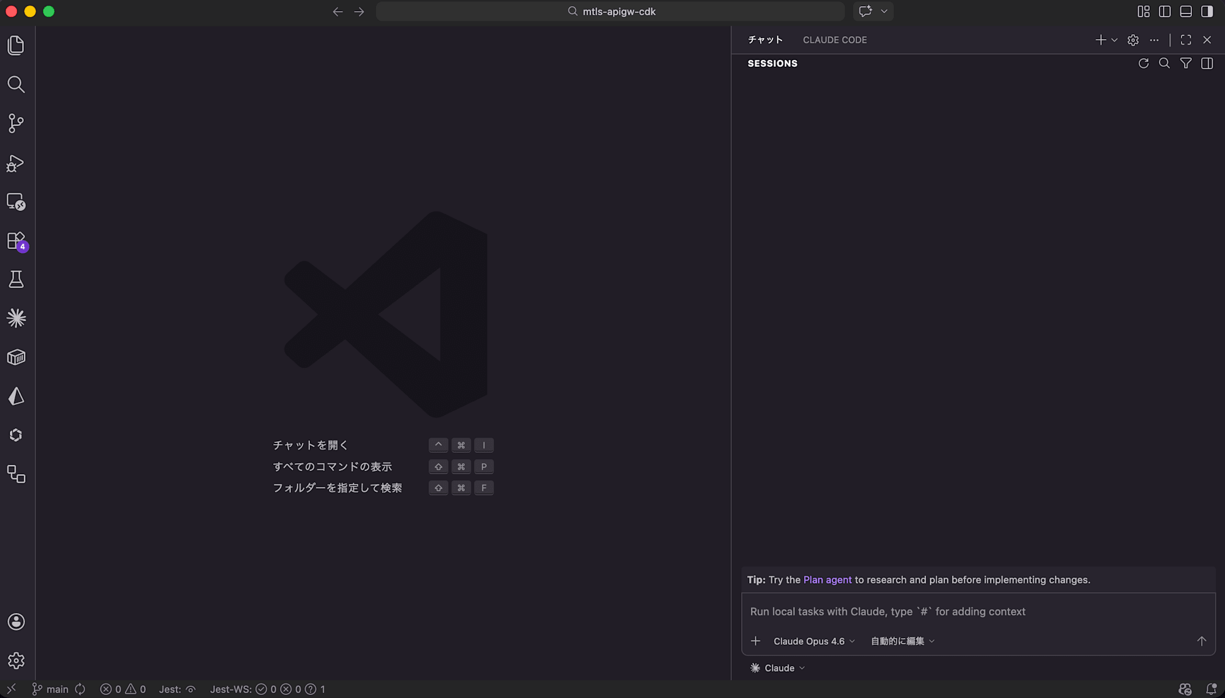
Task: Filter the chat sessions
Action: 1186,64
